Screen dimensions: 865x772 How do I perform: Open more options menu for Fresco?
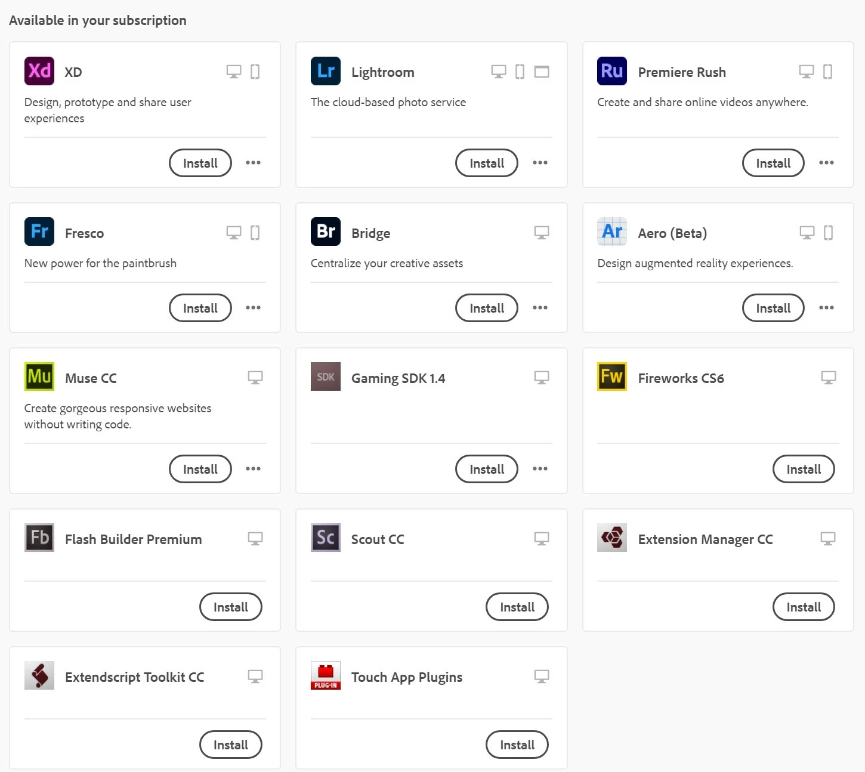click(253, 308)
